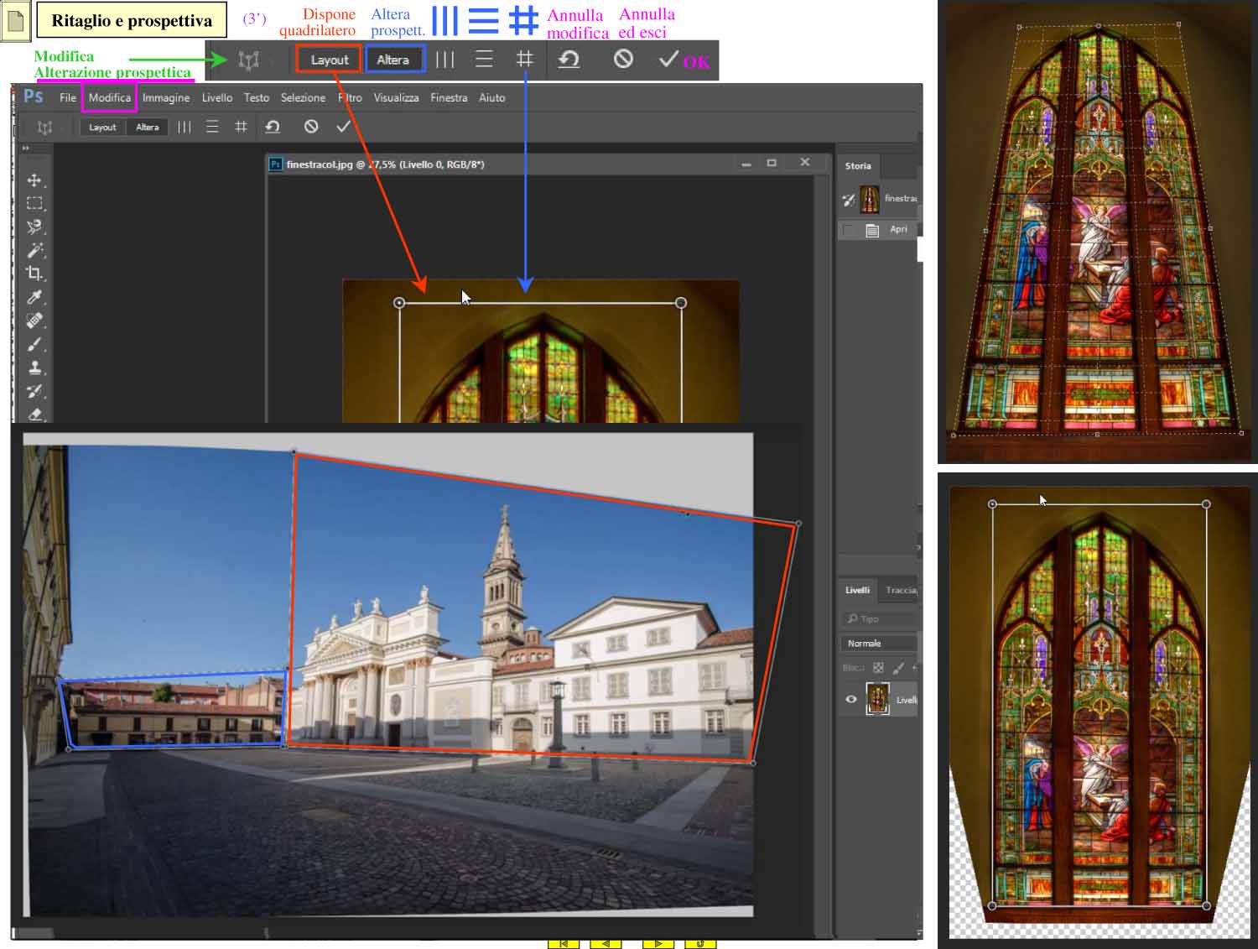Expand tools panel with double-arrow
1258x949 pixels.
coord(25,149)
